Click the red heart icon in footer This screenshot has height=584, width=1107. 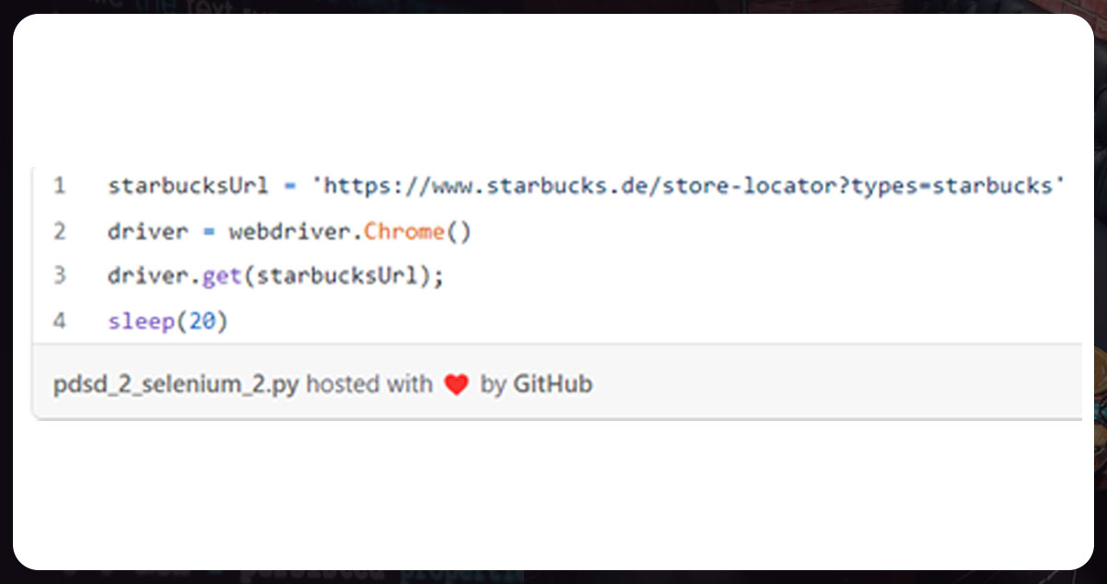pyautogui.click(x=457, y=384)
